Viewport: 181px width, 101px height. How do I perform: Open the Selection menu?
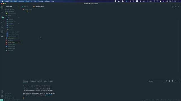coord(21,1)
